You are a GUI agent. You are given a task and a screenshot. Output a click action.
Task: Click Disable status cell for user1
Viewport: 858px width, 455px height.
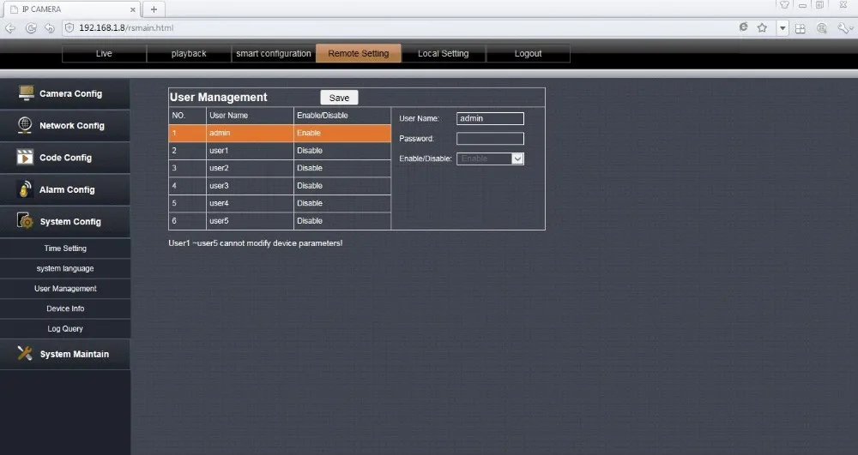pos(342,151)
